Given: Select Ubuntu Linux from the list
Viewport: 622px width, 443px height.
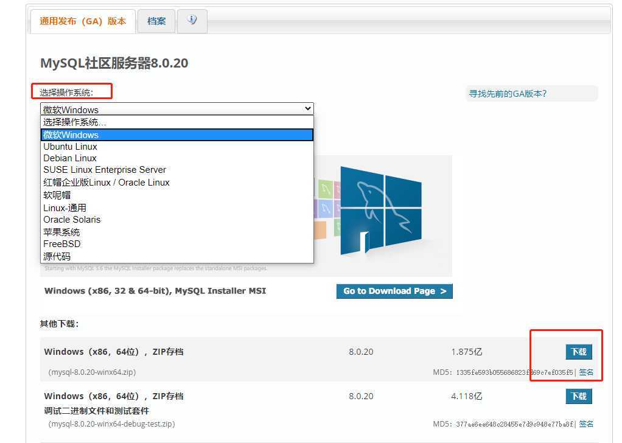Looking at the screenshot, I should coord(177,147).
